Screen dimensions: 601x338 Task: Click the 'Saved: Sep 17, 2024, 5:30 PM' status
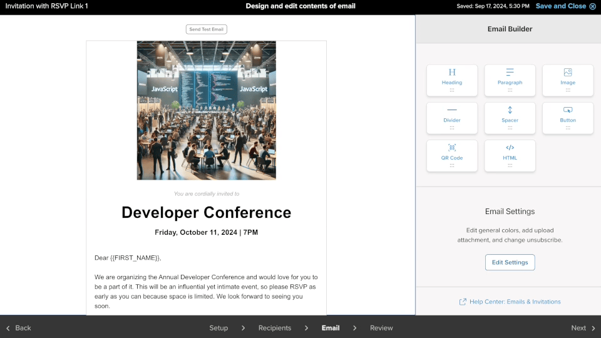493,6
